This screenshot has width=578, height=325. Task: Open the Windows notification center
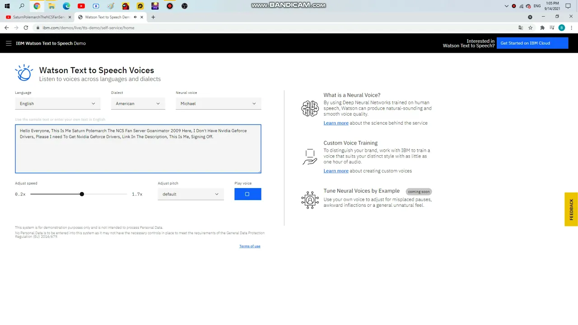point(568,6)
